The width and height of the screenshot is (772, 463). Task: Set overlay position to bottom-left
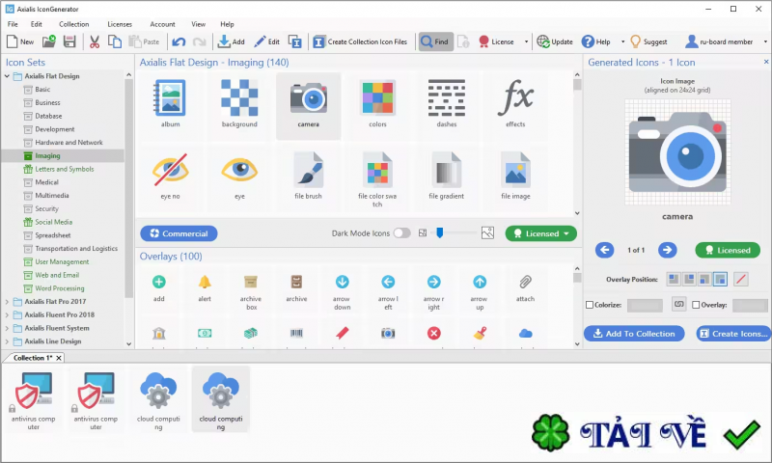click(x=704, y=279)
